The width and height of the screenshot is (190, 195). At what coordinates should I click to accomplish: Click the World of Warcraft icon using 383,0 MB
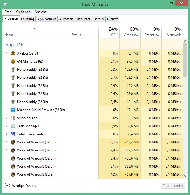pos(13,166)
